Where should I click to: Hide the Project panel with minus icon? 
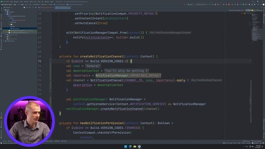pyautogui.click(x=36, y=7)
